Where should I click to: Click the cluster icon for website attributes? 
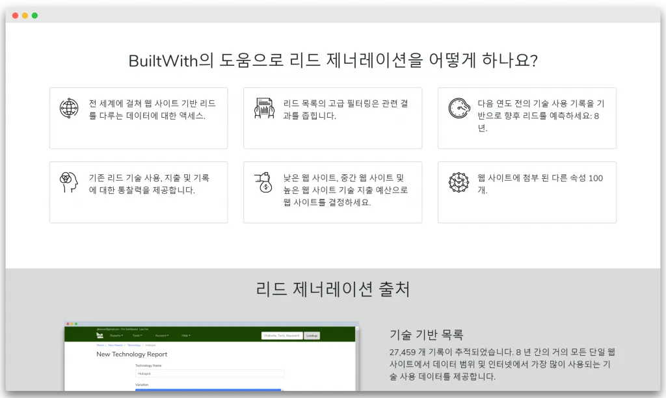[x=459, y=183]
